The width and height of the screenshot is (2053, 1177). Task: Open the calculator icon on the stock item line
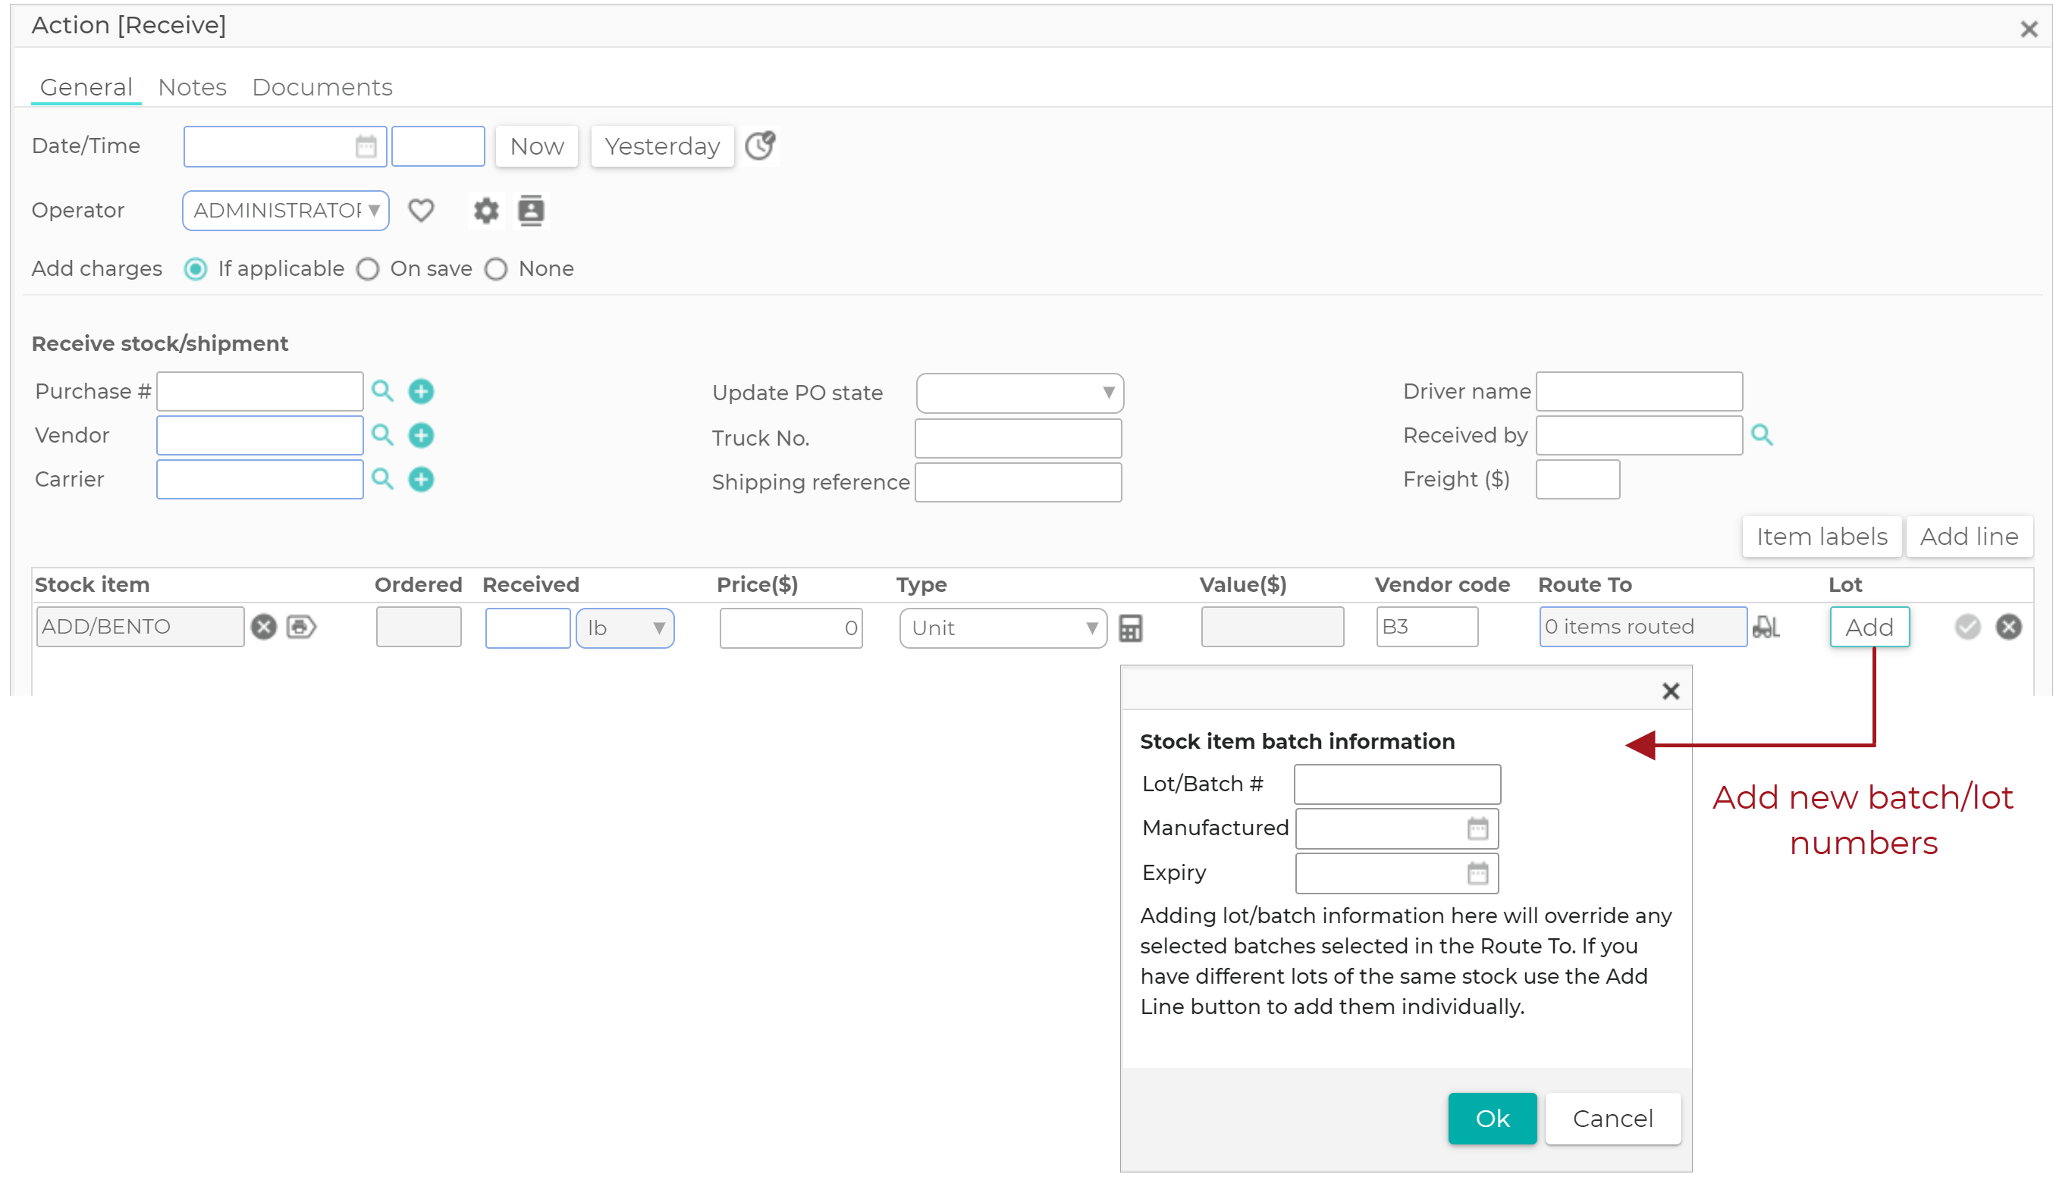coord(1130,628)
